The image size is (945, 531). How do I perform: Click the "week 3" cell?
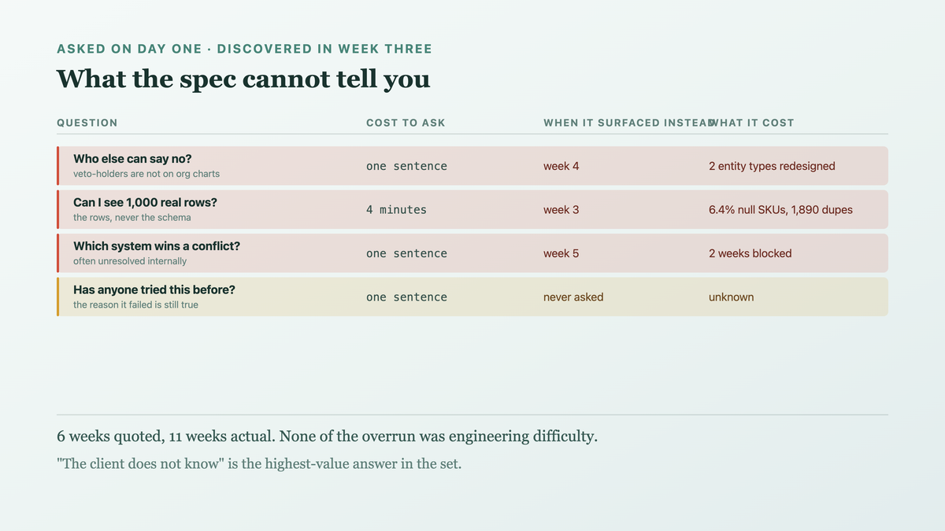[x=561, y=210]
